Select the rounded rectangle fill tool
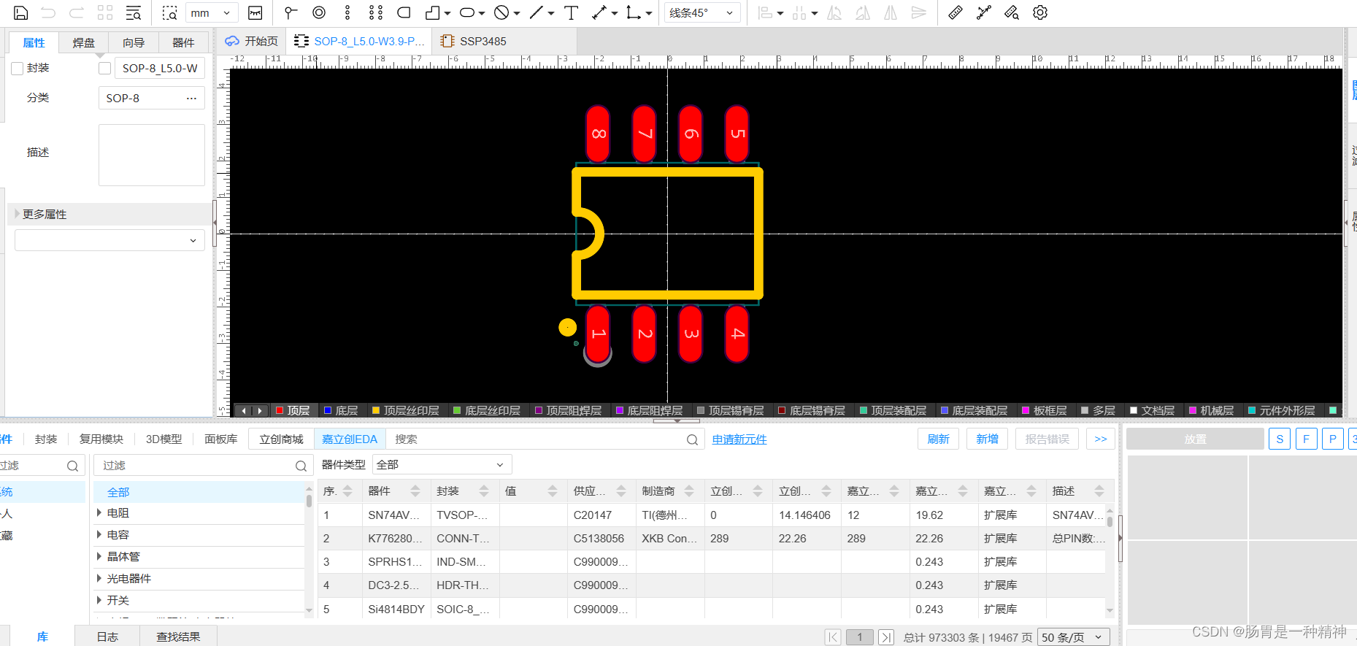This screenshot has width=1357, height=646. [x=404, y=12]
